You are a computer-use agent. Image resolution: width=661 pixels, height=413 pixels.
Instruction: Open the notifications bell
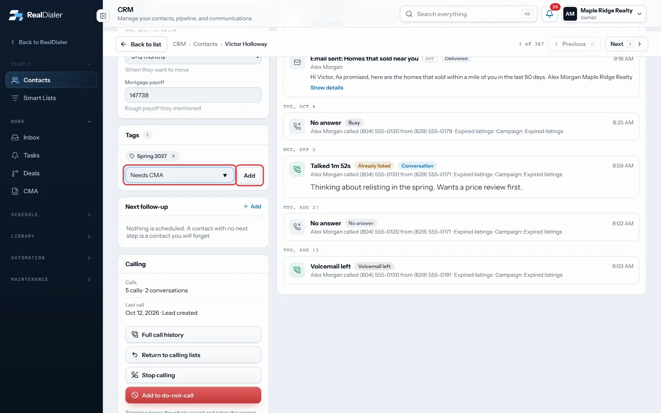pos(549,14)
